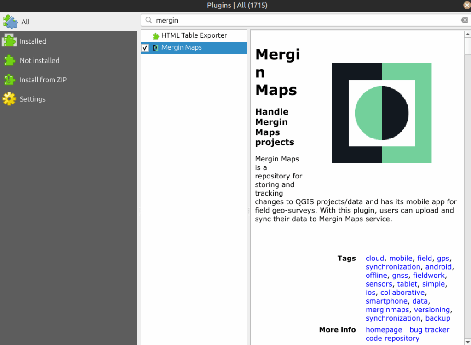
Task: Click the search magnifier icon
Action: [149, 20]
